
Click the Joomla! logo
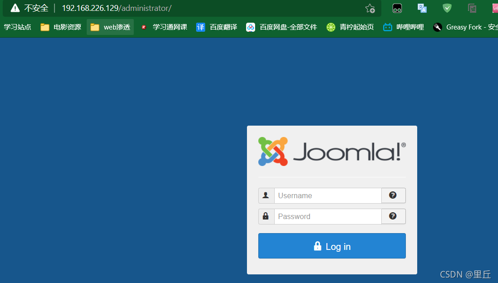(332, 151)
